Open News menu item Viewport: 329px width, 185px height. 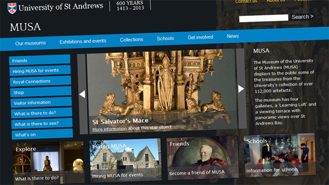pos(233,36)
